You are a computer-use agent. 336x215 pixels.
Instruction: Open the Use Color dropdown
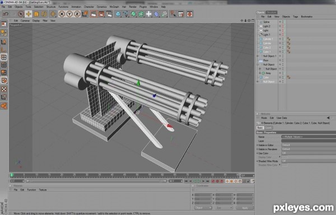coord(309,153)
